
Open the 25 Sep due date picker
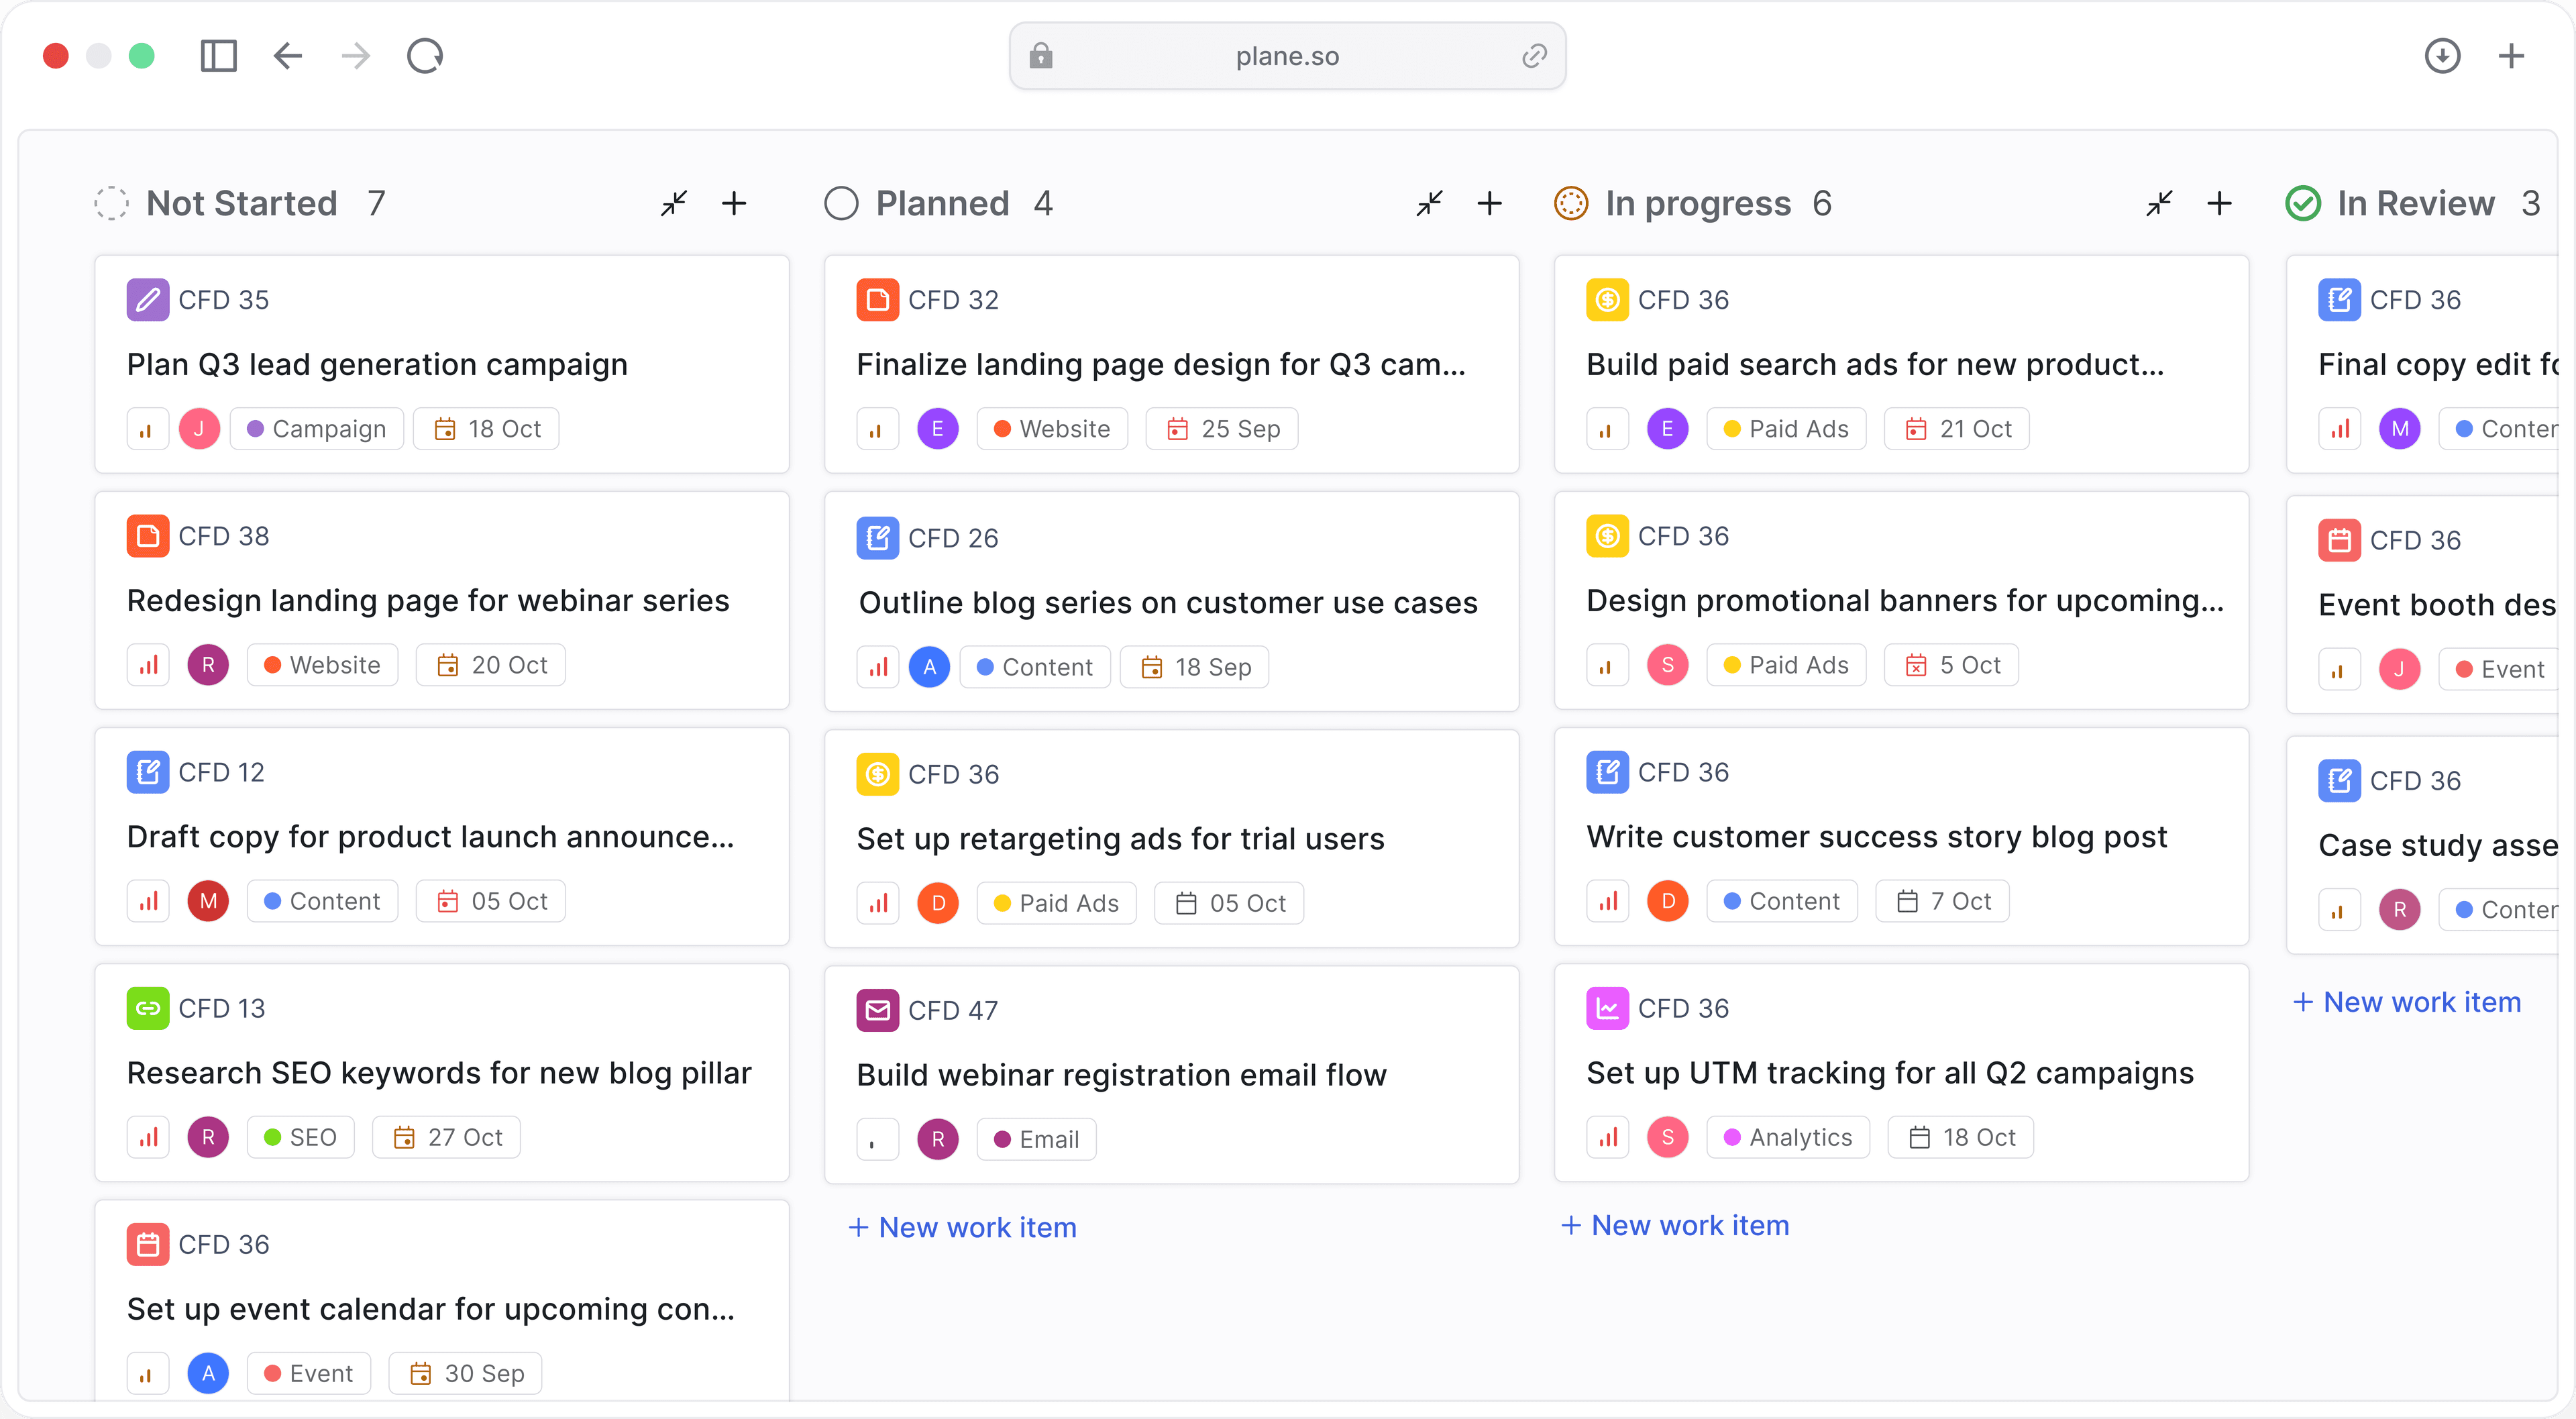pos(1222,429)
